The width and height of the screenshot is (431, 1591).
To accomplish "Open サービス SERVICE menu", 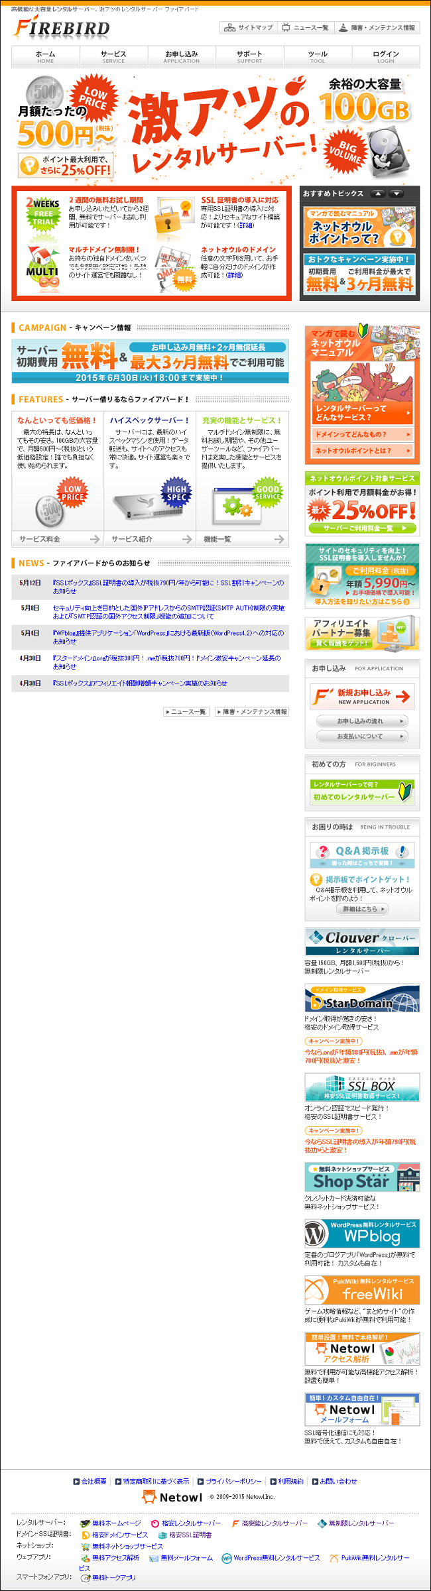I will 113,57.
